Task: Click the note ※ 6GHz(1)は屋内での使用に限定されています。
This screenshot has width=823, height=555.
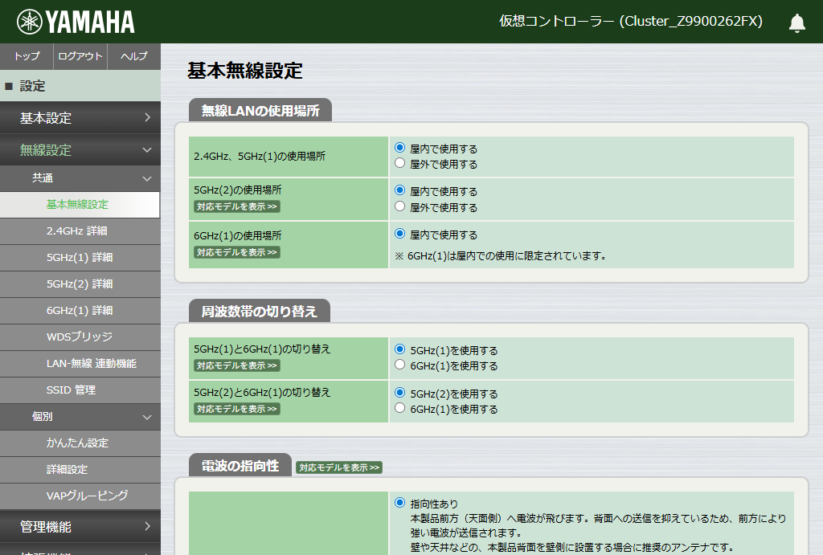Action: (x=502, y=256)
